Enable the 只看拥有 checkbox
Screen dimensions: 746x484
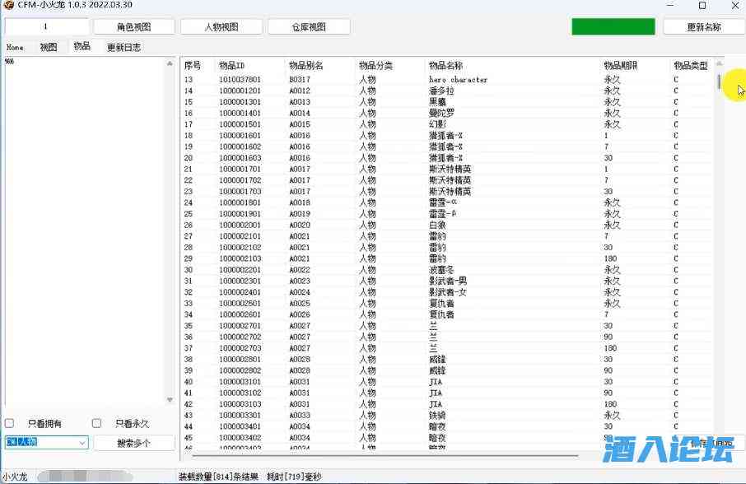point(10,423)
